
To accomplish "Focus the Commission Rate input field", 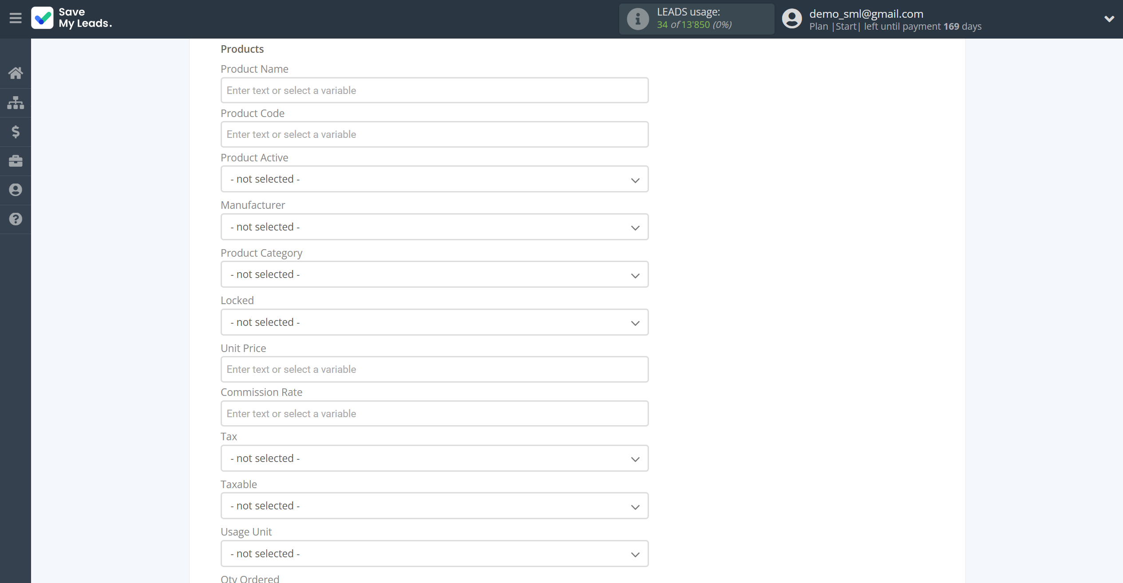I will 434,414.
